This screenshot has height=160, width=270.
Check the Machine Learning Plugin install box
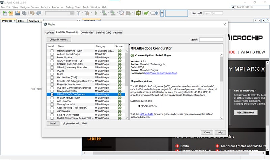tap(52, 51)
